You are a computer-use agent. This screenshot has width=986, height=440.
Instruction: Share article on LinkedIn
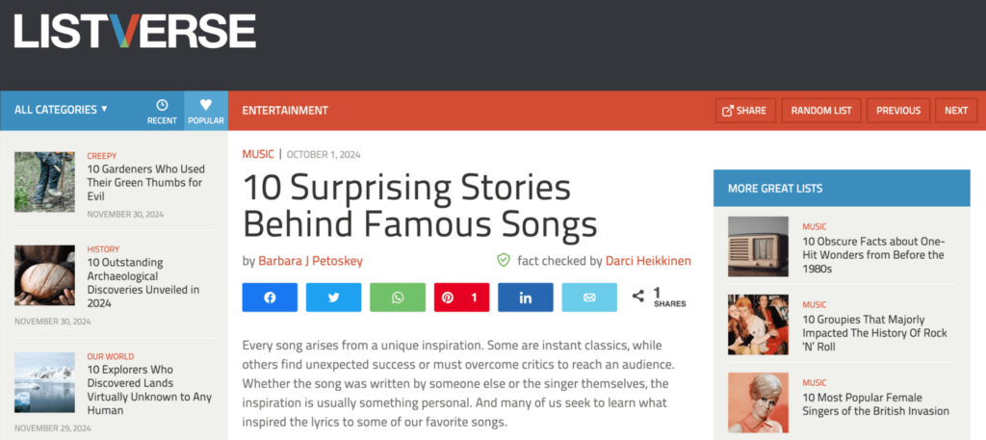tap(526, 298)
